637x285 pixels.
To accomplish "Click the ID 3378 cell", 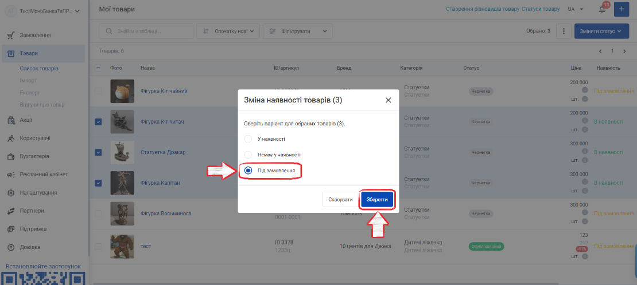I will tap(284, 243).
